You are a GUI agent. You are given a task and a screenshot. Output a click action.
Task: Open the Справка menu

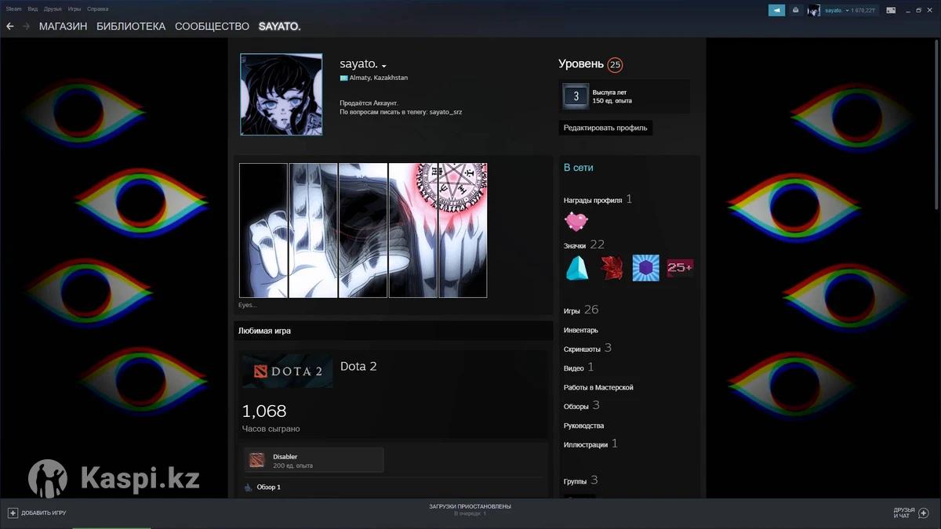(98, 9)
